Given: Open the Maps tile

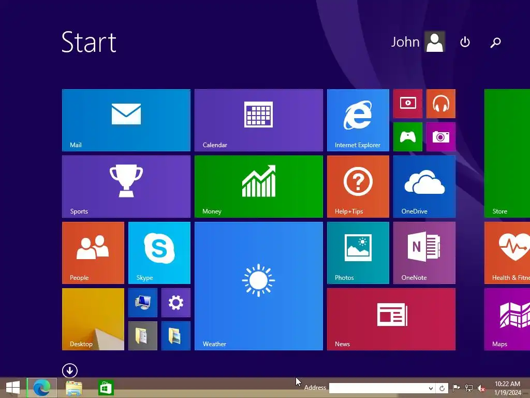Looking at the screenshot, I should pyautogui.click(x=507, y=319).
